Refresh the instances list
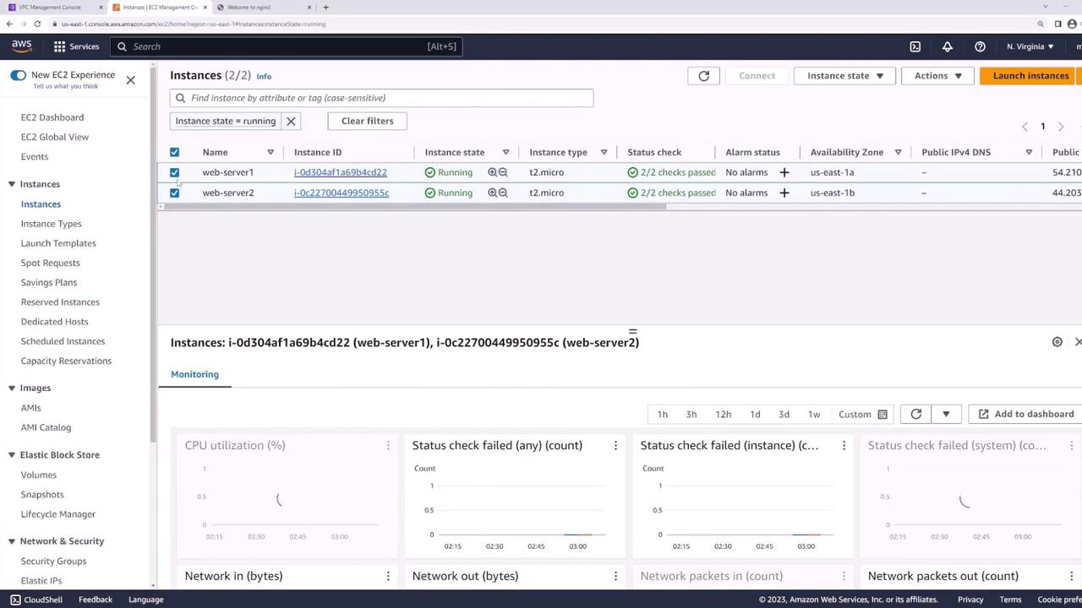Viewport: 1082px width, 608px height. pyautogui.click(x=703, y=76)
